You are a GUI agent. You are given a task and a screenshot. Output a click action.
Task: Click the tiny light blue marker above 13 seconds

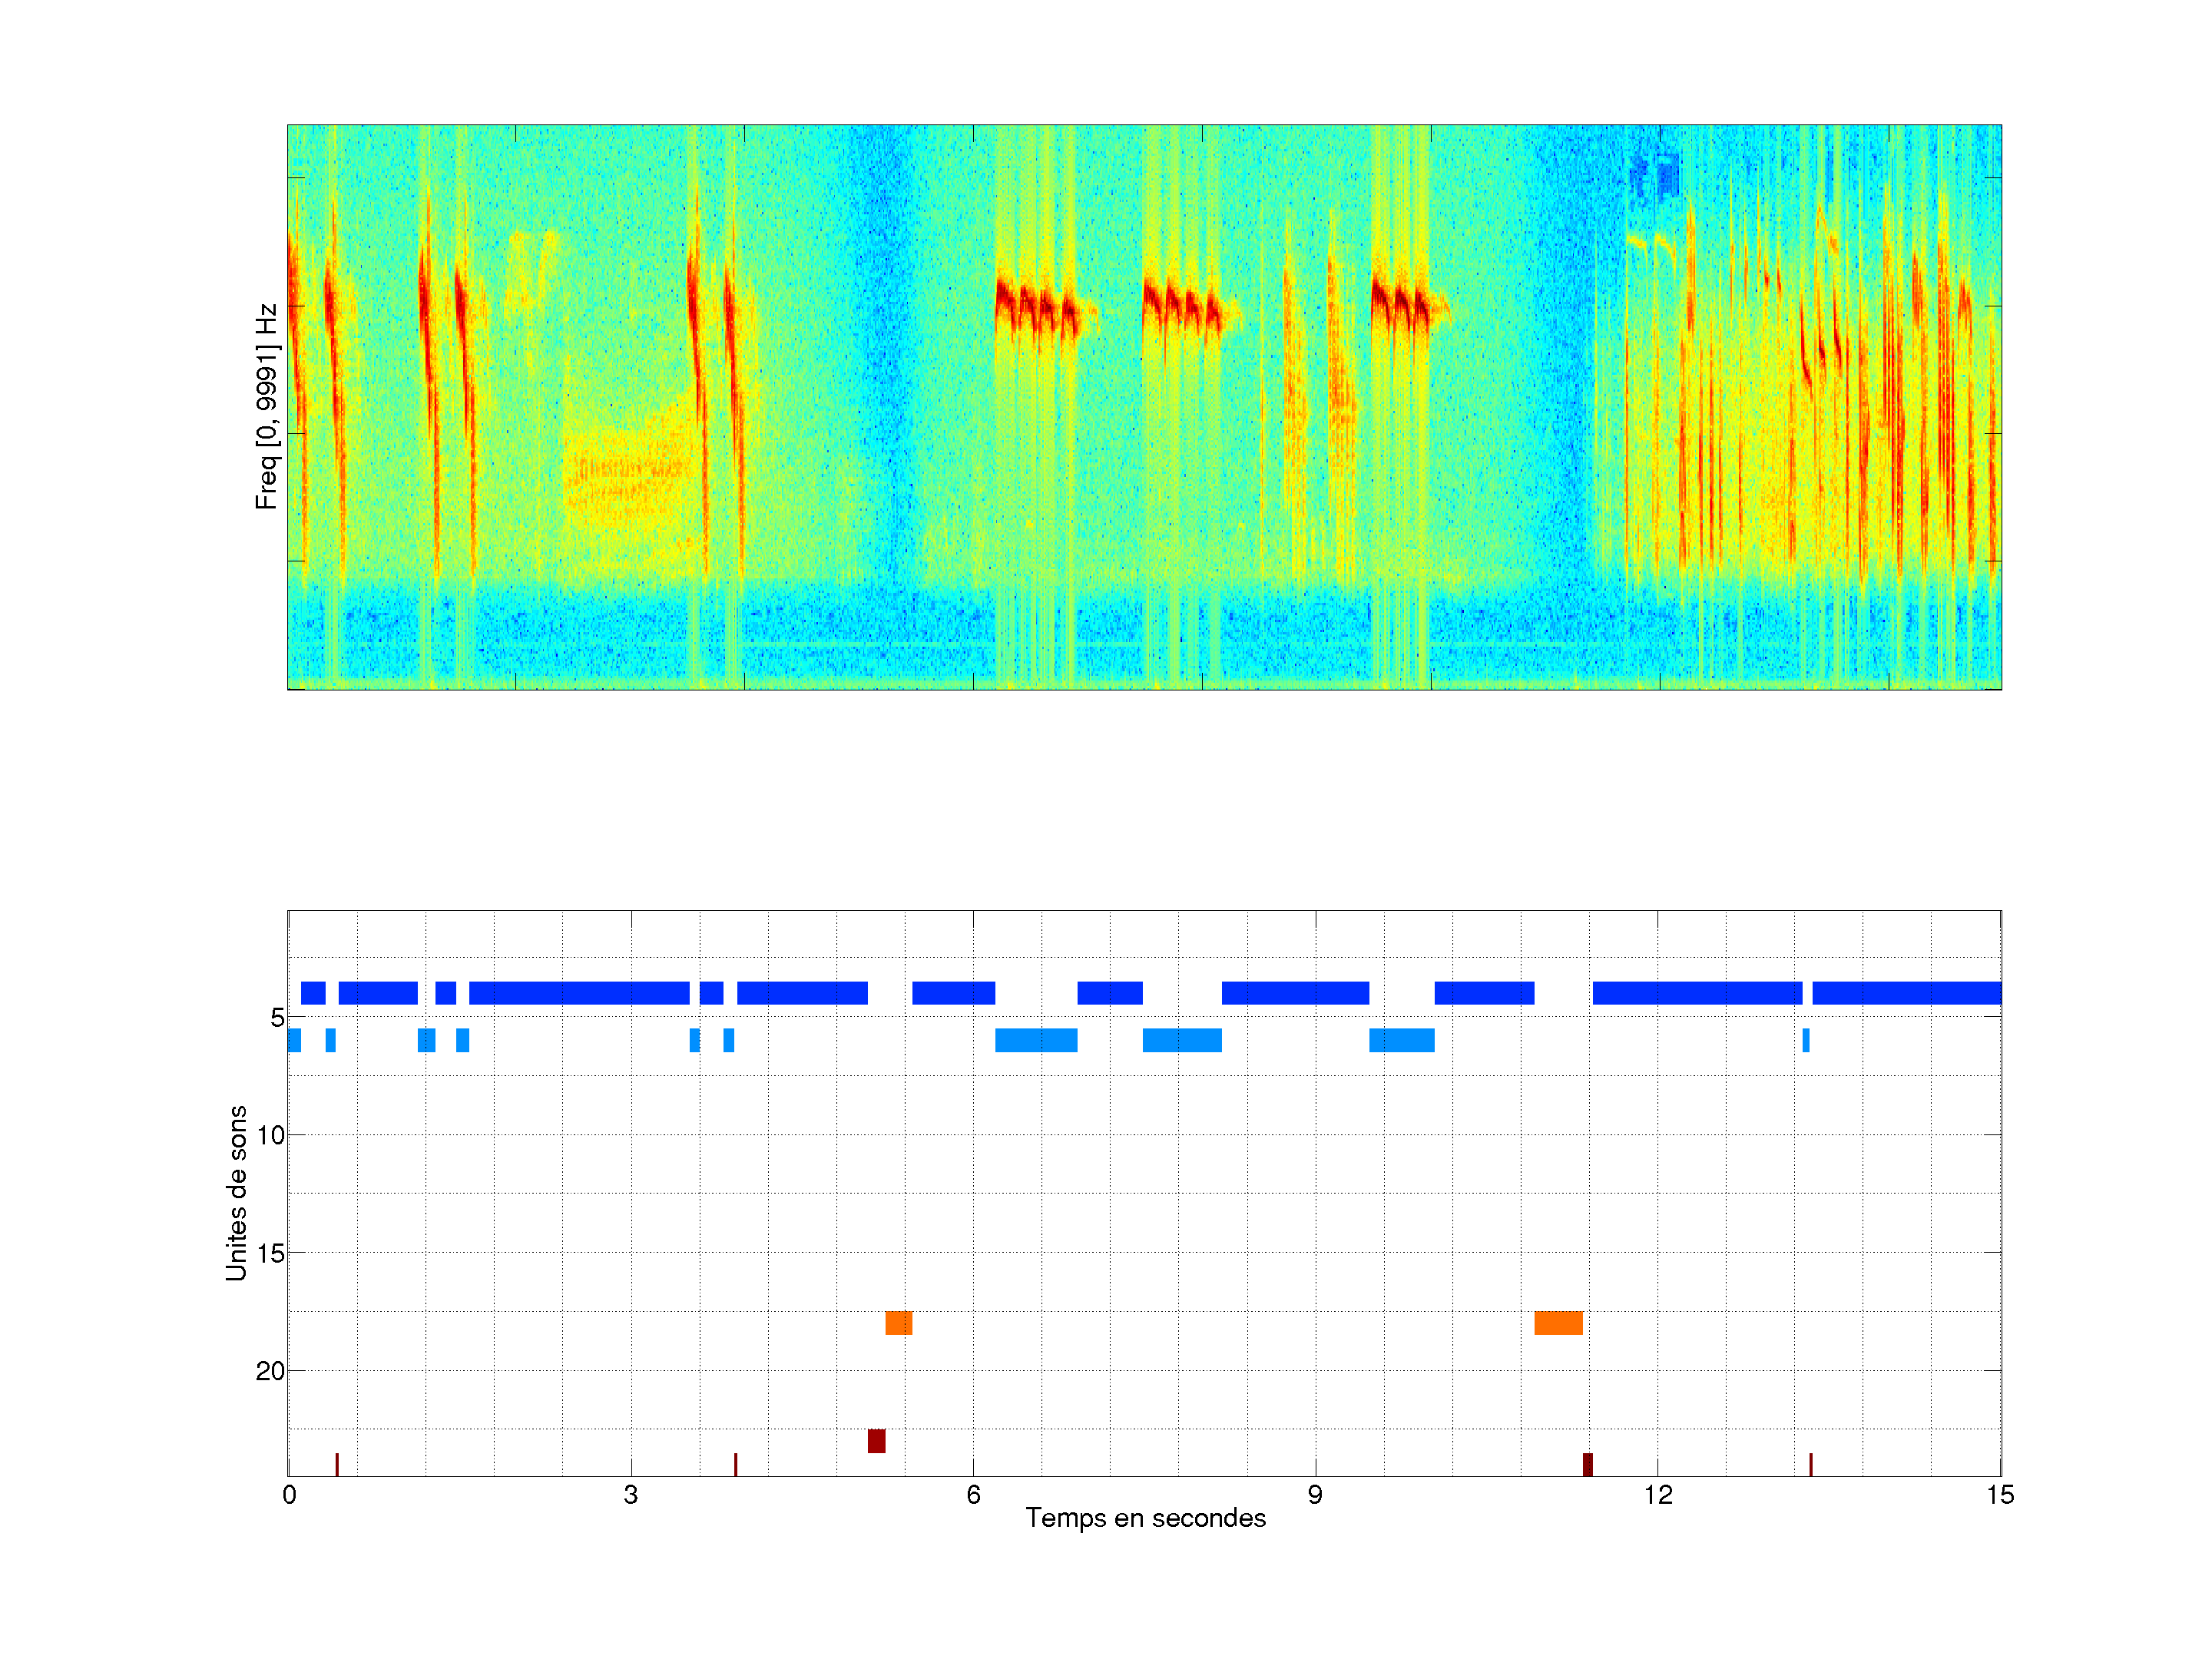pyautogui.click(x=1806, y=1040)
